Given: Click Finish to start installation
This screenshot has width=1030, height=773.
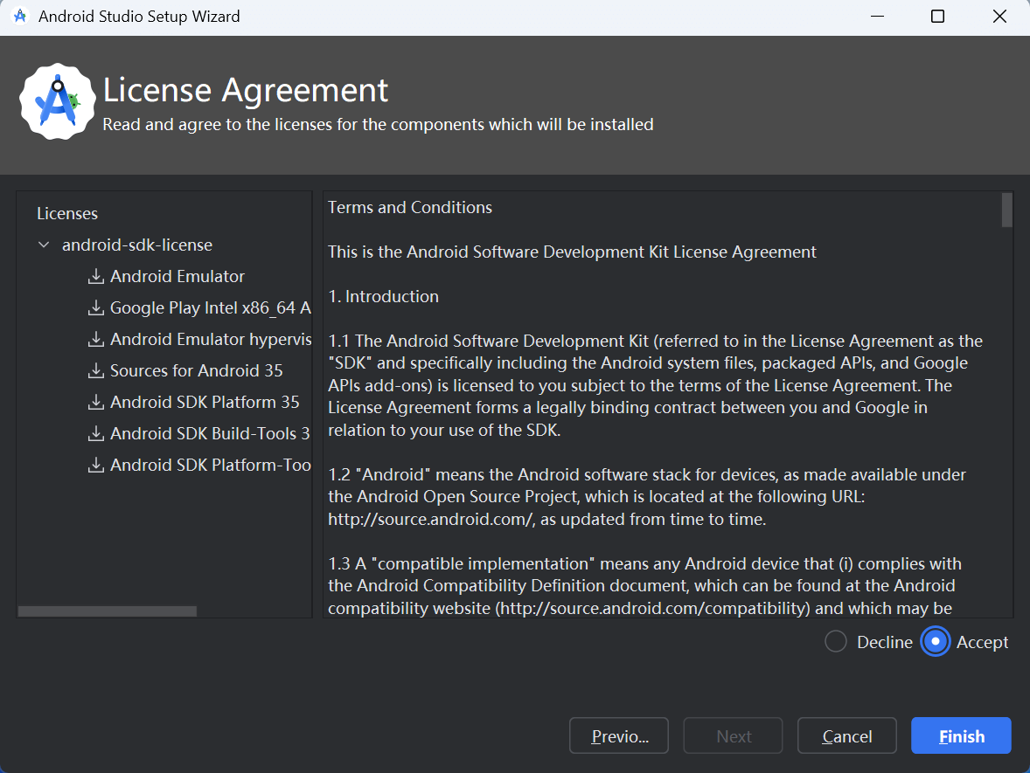Looking at the screenshot, I should click(961, 735).
